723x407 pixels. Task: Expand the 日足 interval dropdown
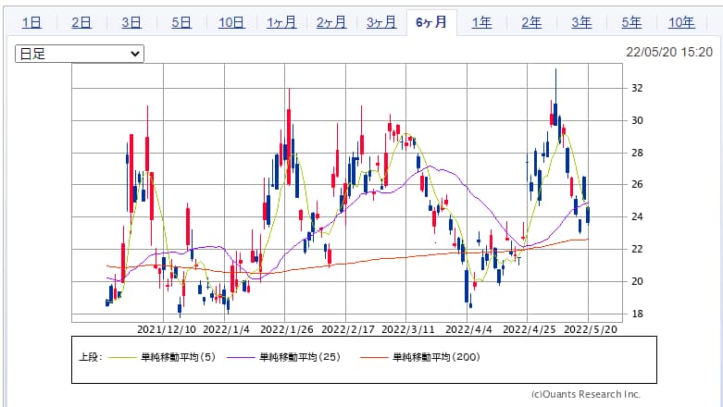point(80,54)
